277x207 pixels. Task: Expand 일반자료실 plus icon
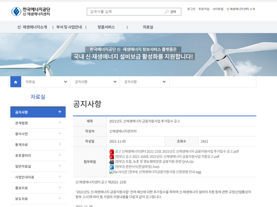click(60, 166)
